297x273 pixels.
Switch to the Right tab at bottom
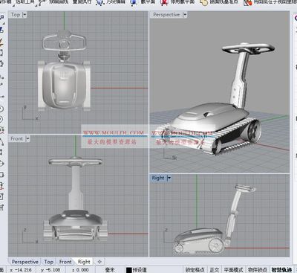(84, 262)
